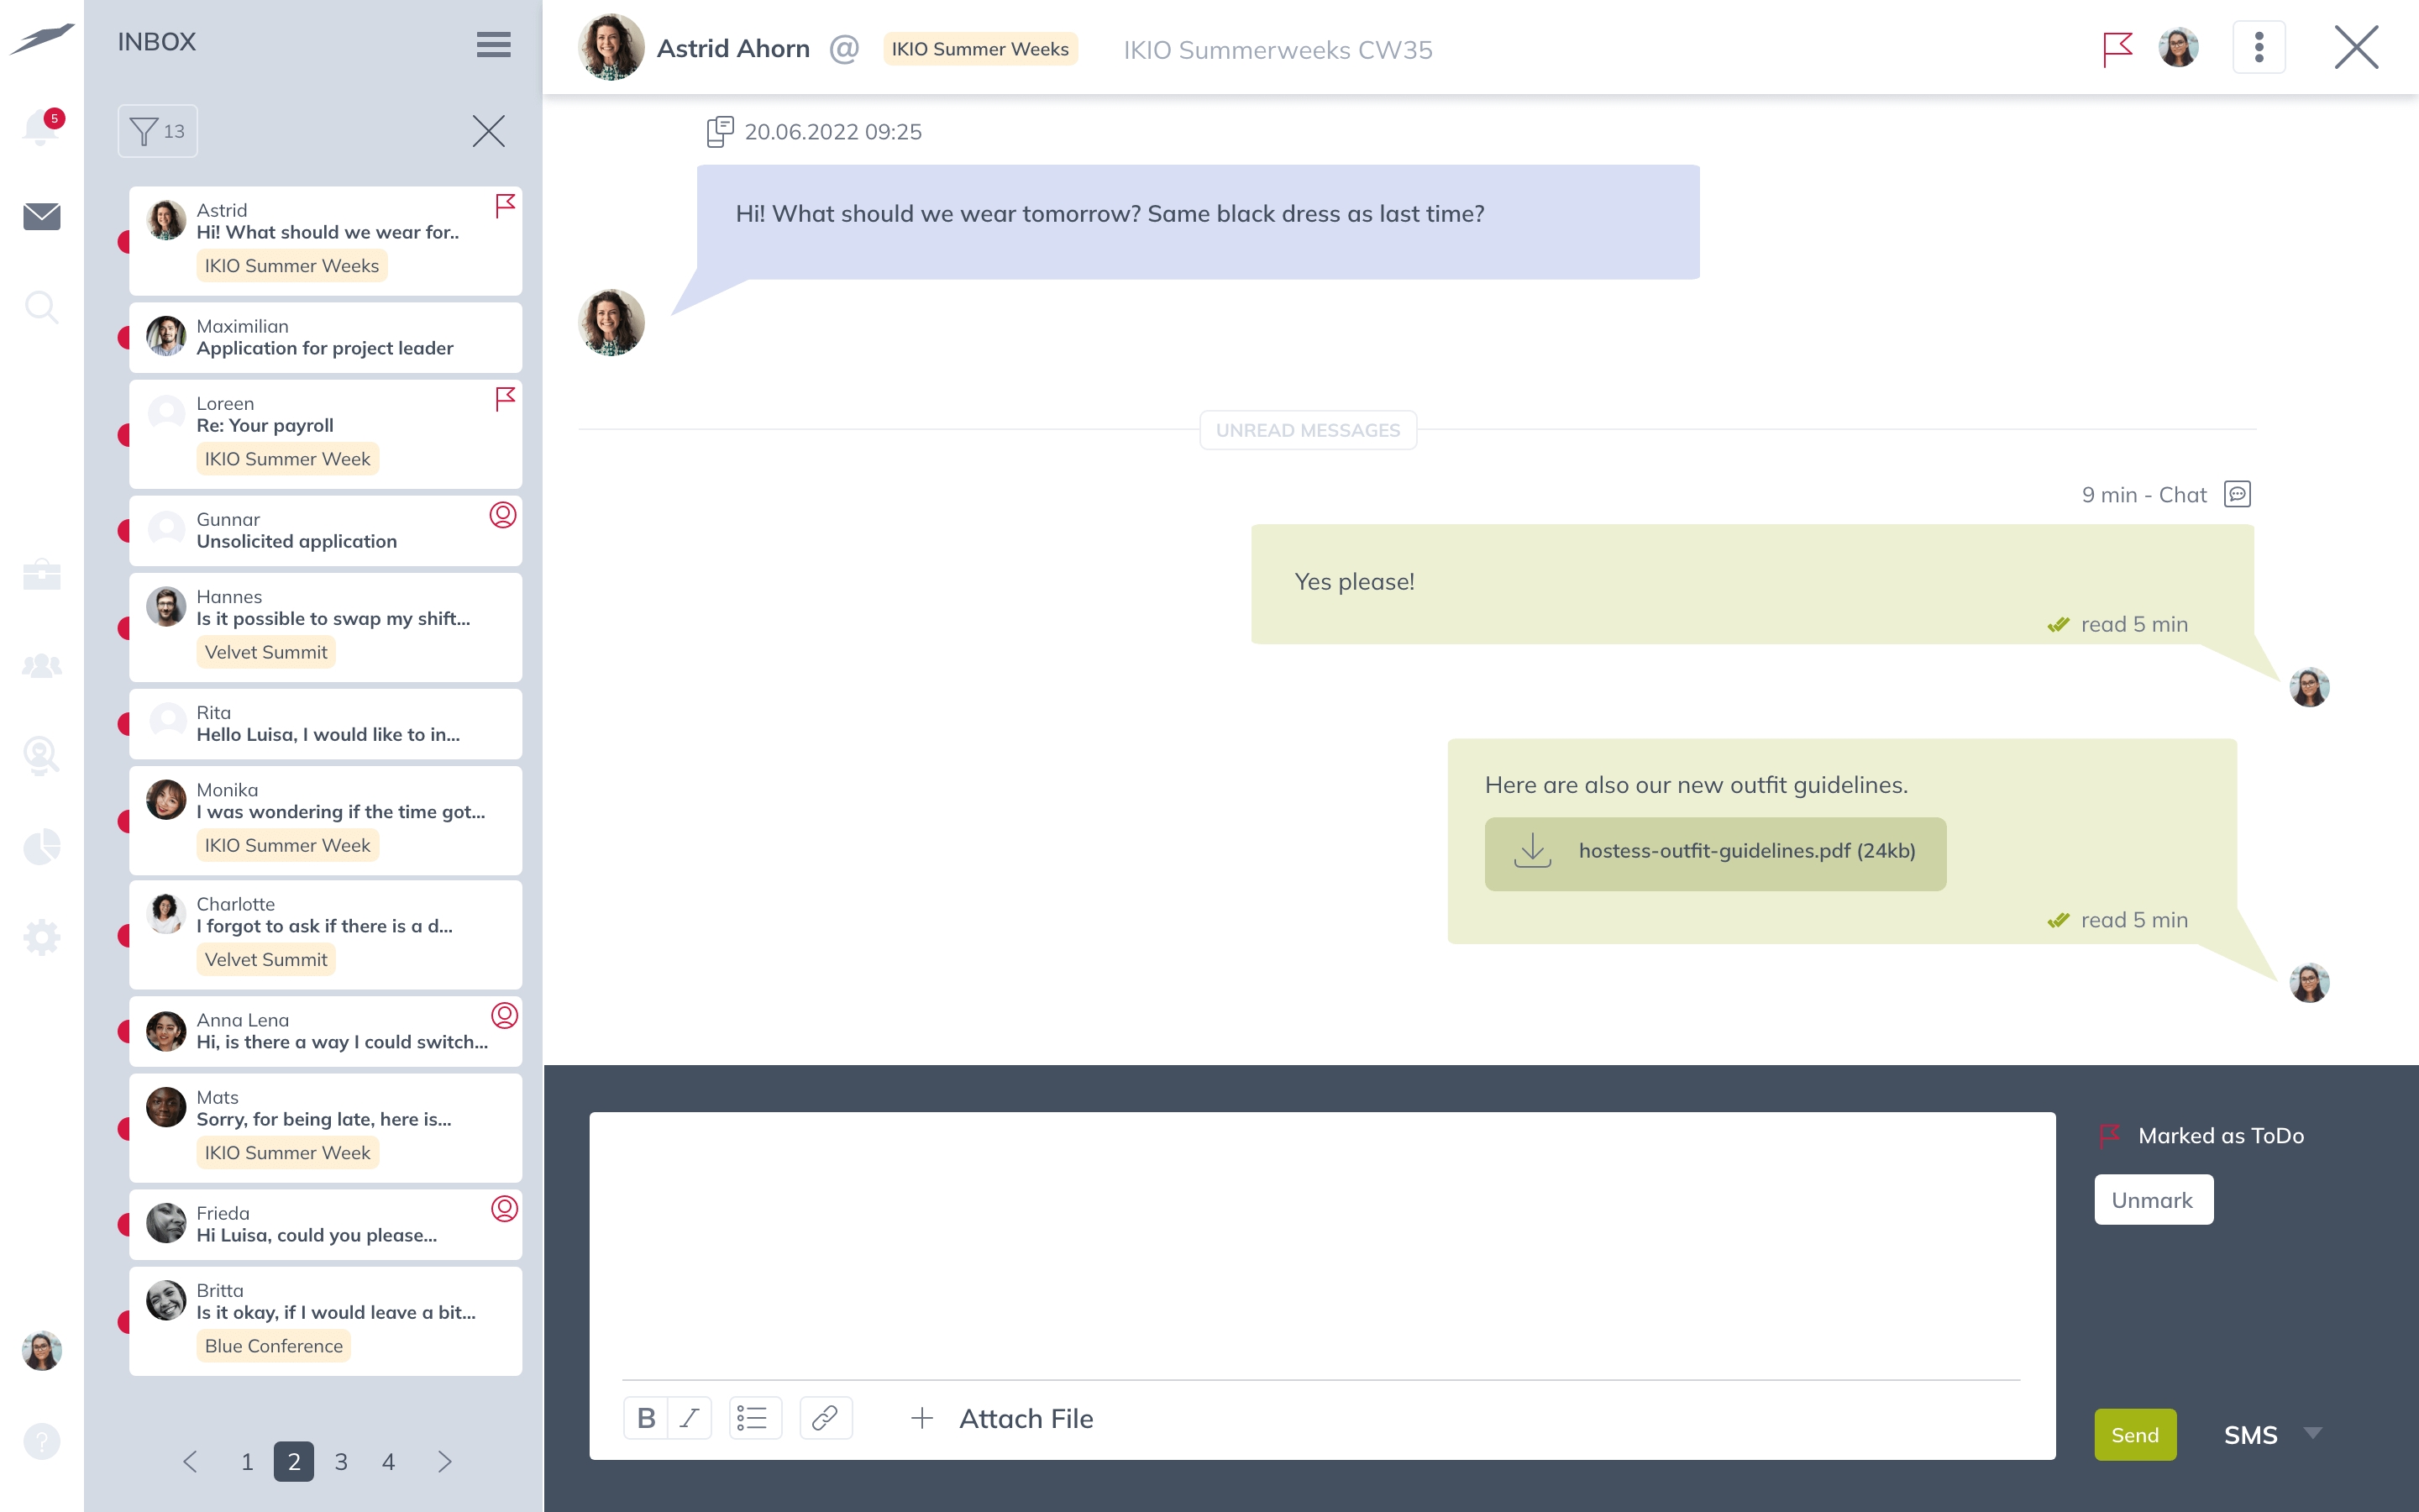Screen dimensions: 2419x1512
Task: Open the mail inbox icon
Action: (41, 216)
